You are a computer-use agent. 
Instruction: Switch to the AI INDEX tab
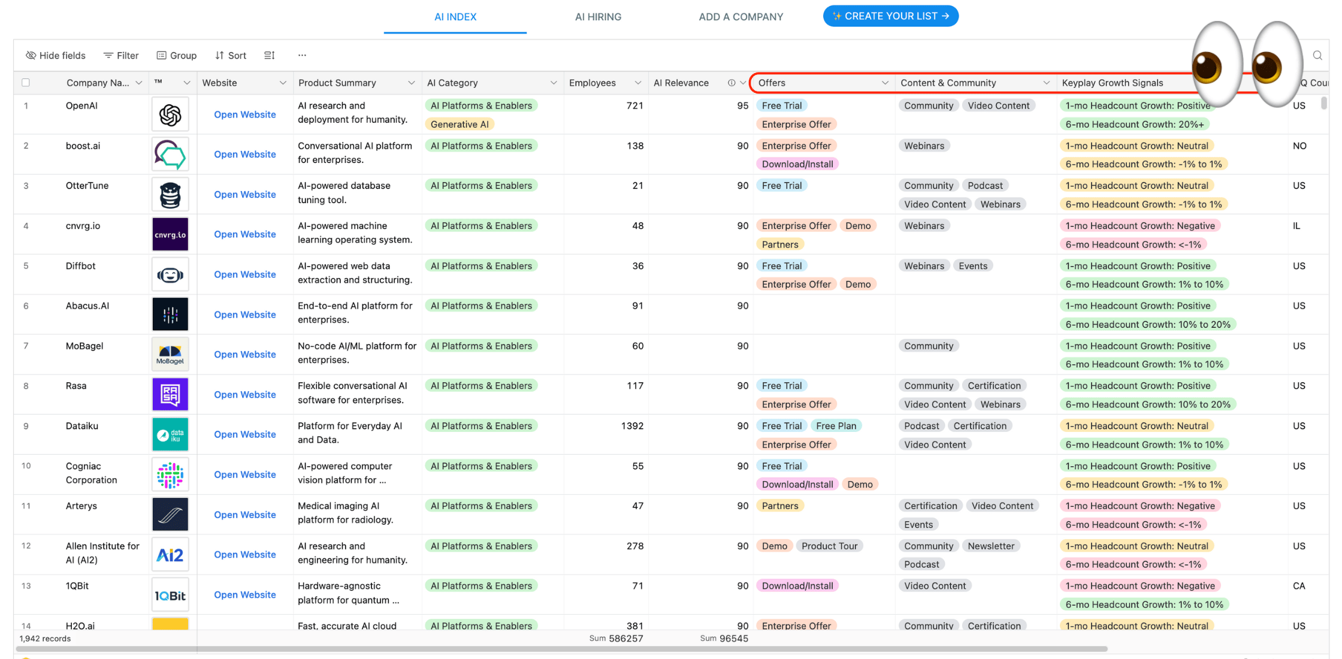(455, 17)
